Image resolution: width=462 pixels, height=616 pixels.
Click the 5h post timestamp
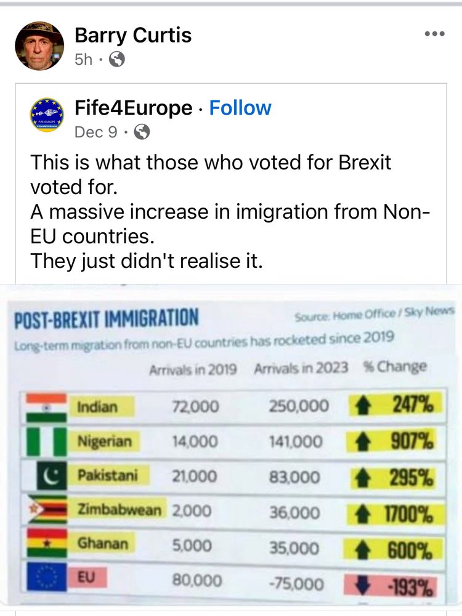click(83, 59)
